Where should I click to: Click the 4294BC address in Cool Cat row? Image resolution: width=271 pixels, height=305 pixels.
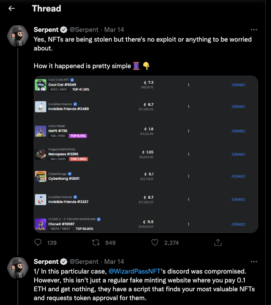coord(238,85)
